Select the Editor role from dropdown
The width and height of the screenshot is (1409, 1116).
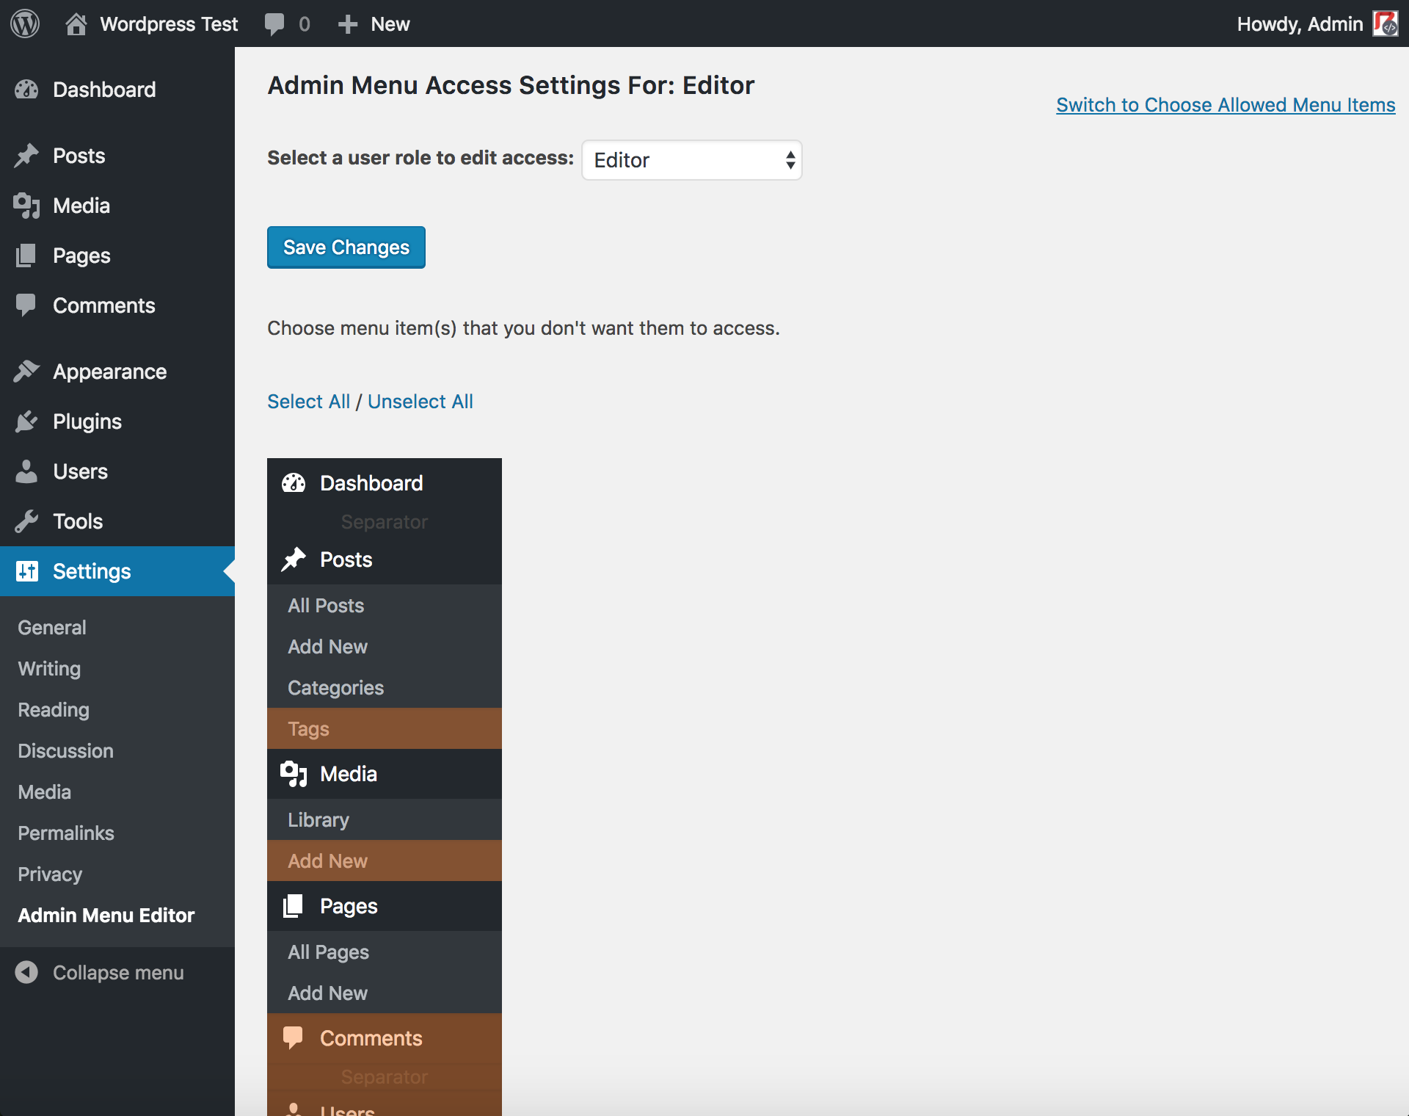coord(692,160)
